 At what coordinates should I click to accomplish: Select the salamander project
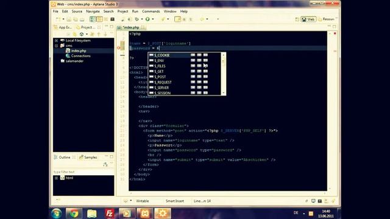[74, 61]
